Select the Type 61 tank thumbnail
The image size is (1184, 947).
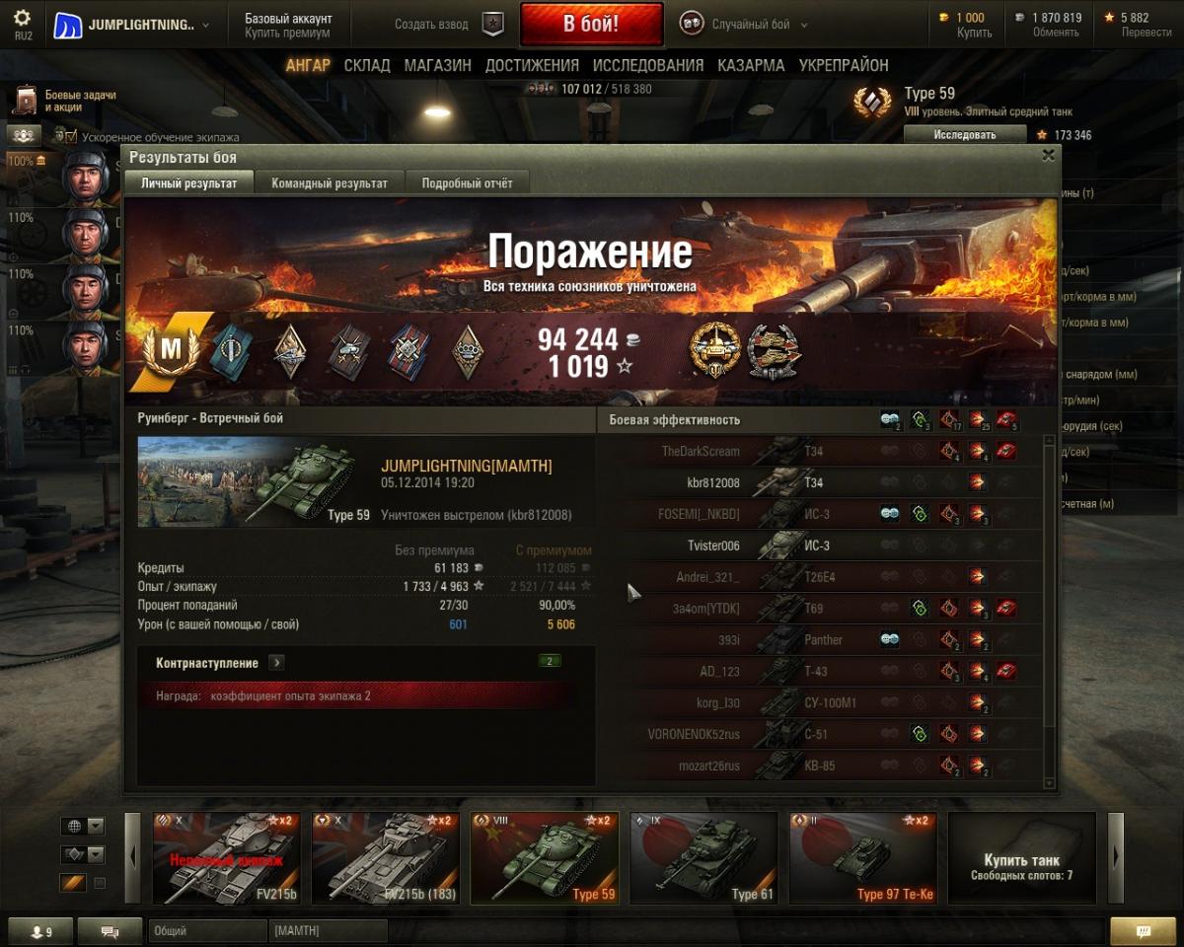[x=703, y=857]
